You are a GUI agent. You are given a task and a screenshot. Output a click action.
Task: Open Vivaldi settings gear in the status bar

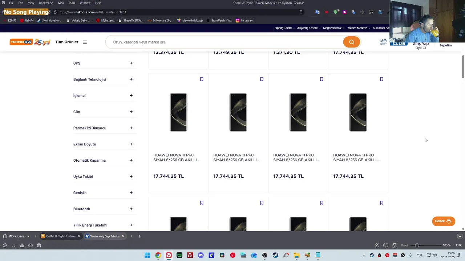click(x=5, y=245)
